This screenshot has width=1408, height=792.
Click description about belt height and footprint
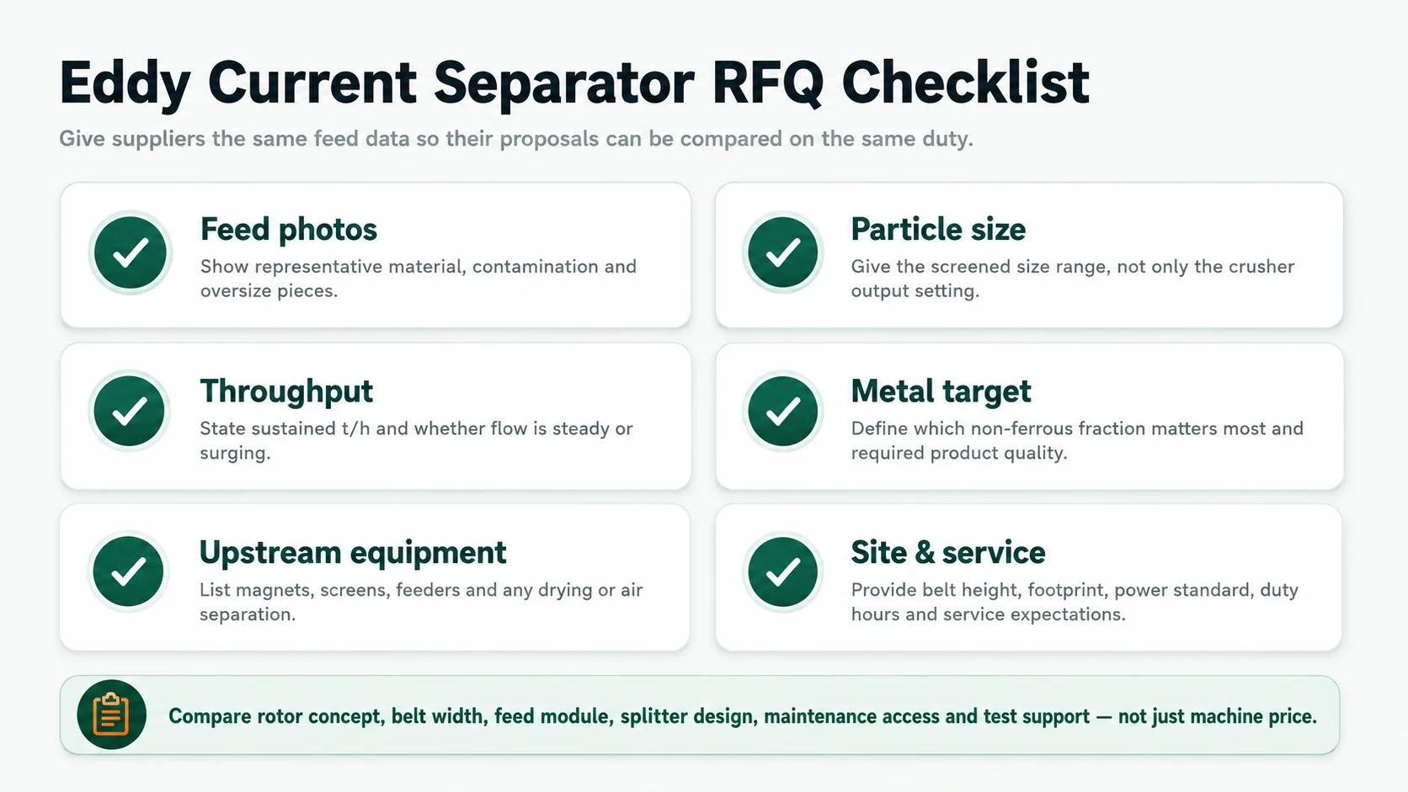pyautogui.click(x=1075, y=602)
